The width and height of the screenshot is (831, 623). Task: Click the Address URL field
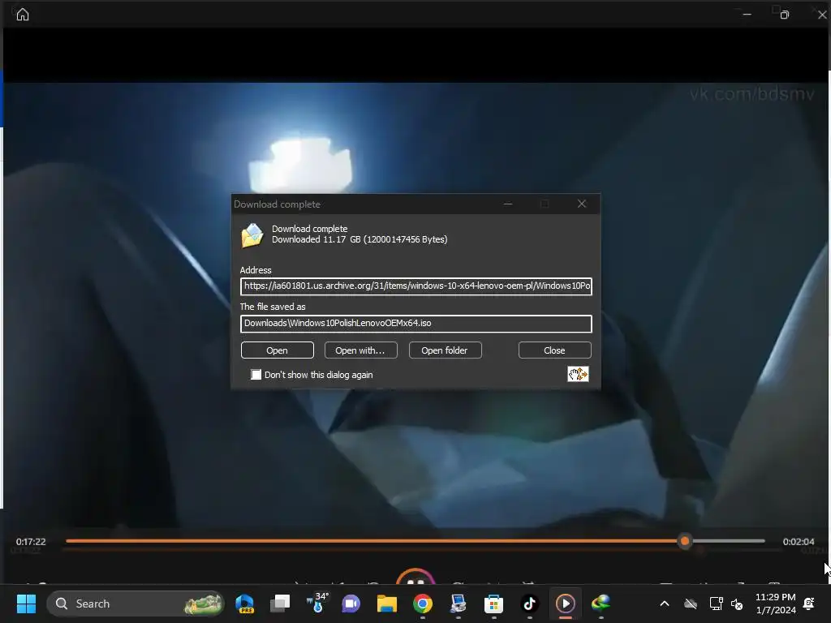click(416, 286)
